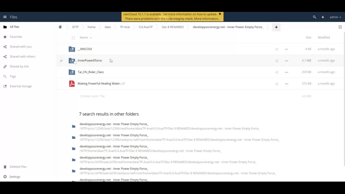The width and height of the screenshot is (345, 194).
Task: Go to home folder icon in breadcrumb
Action: pos(60,27)
